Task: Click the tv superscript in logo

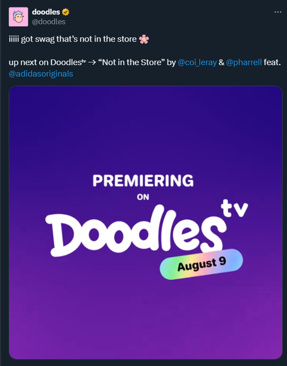Action: [235, 209]
